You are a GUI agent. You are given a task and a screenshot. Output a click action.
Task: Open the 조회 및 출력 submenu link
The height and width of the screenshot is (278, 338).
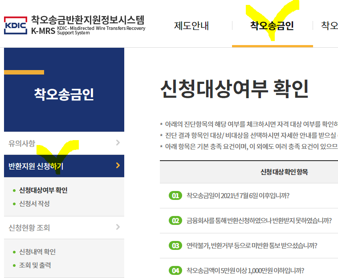(35, 265)
